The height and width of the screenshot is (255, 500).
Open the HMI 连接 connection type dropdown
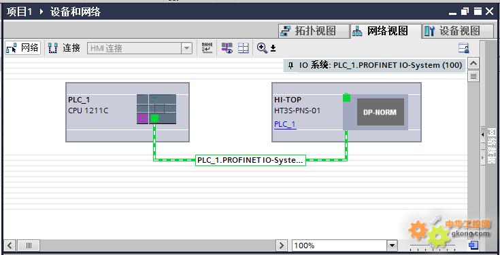click(186, 49)
